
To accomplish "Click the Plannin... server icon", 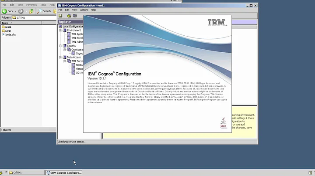I will coord(73,68).
